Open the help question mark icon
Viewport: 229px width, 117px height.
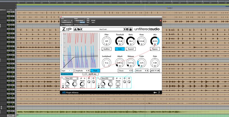point(159,92)
